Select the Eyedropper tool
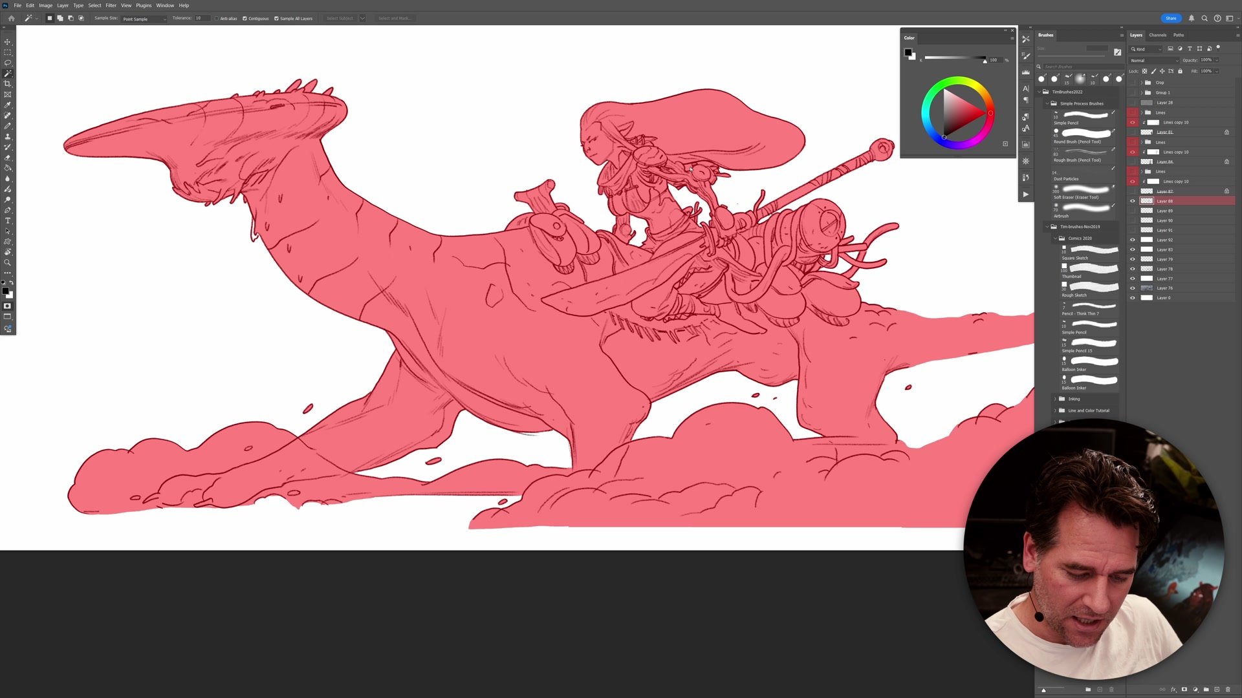The image size is (1242, 698). (x=8, y=105)
